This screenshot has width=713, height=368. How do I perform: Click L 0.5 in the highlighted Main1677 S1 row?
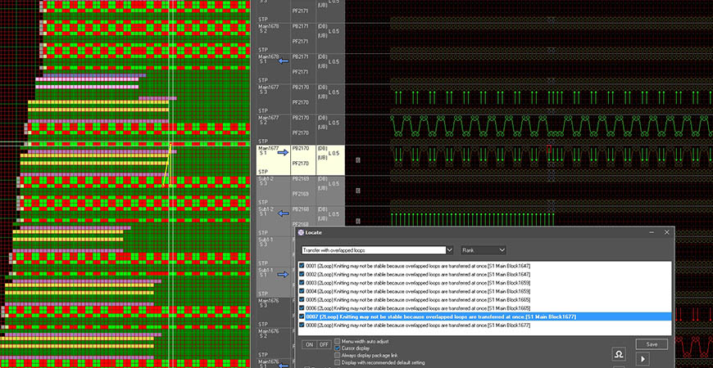pos(334,154)
